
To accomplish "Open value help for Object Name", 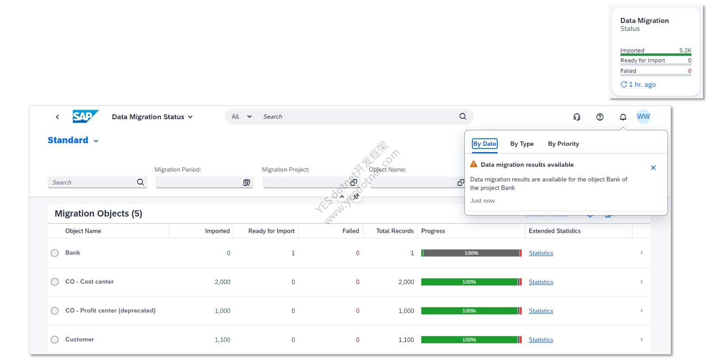I will coord(461,182).
